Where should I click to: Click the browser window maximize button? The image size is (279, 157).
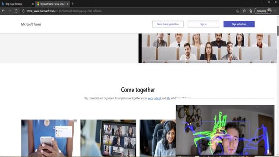pyautogui.click(x=269, y=2)
